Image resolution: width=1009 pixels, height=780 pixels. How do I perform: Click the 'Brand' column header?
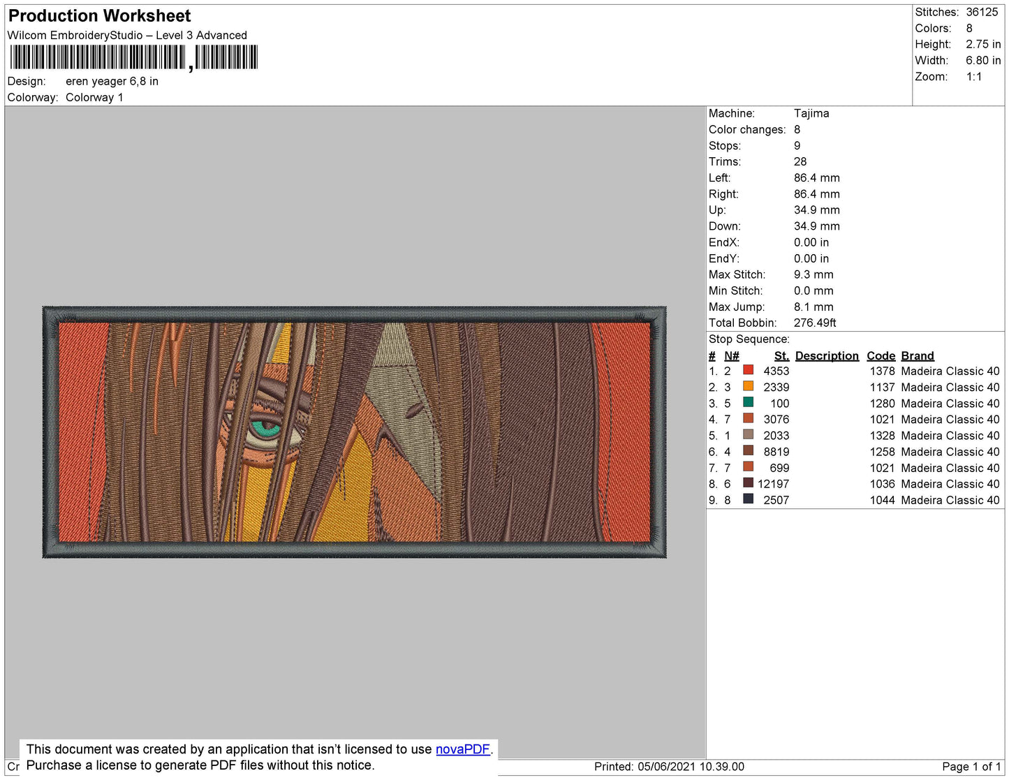point(918,355)
